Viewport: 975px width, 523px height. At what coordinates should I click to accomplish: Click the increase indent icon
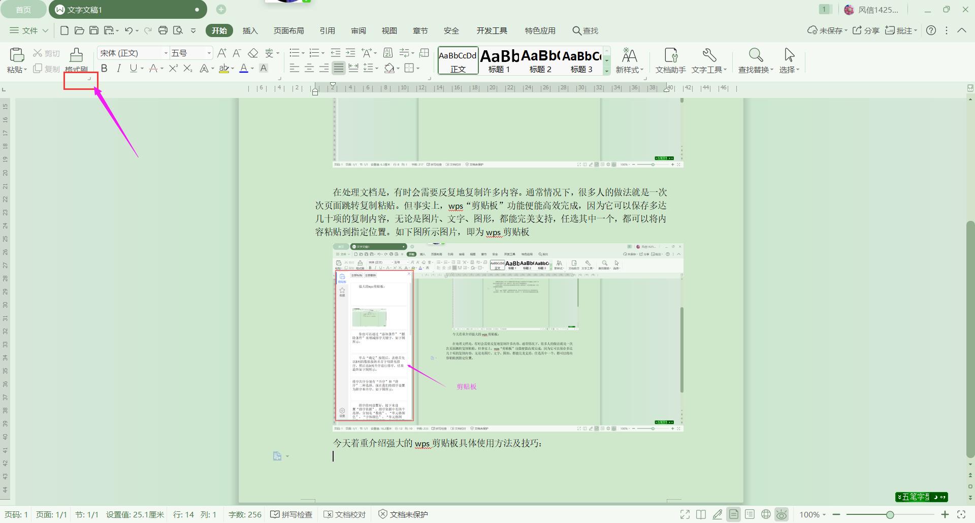(350, 53)
